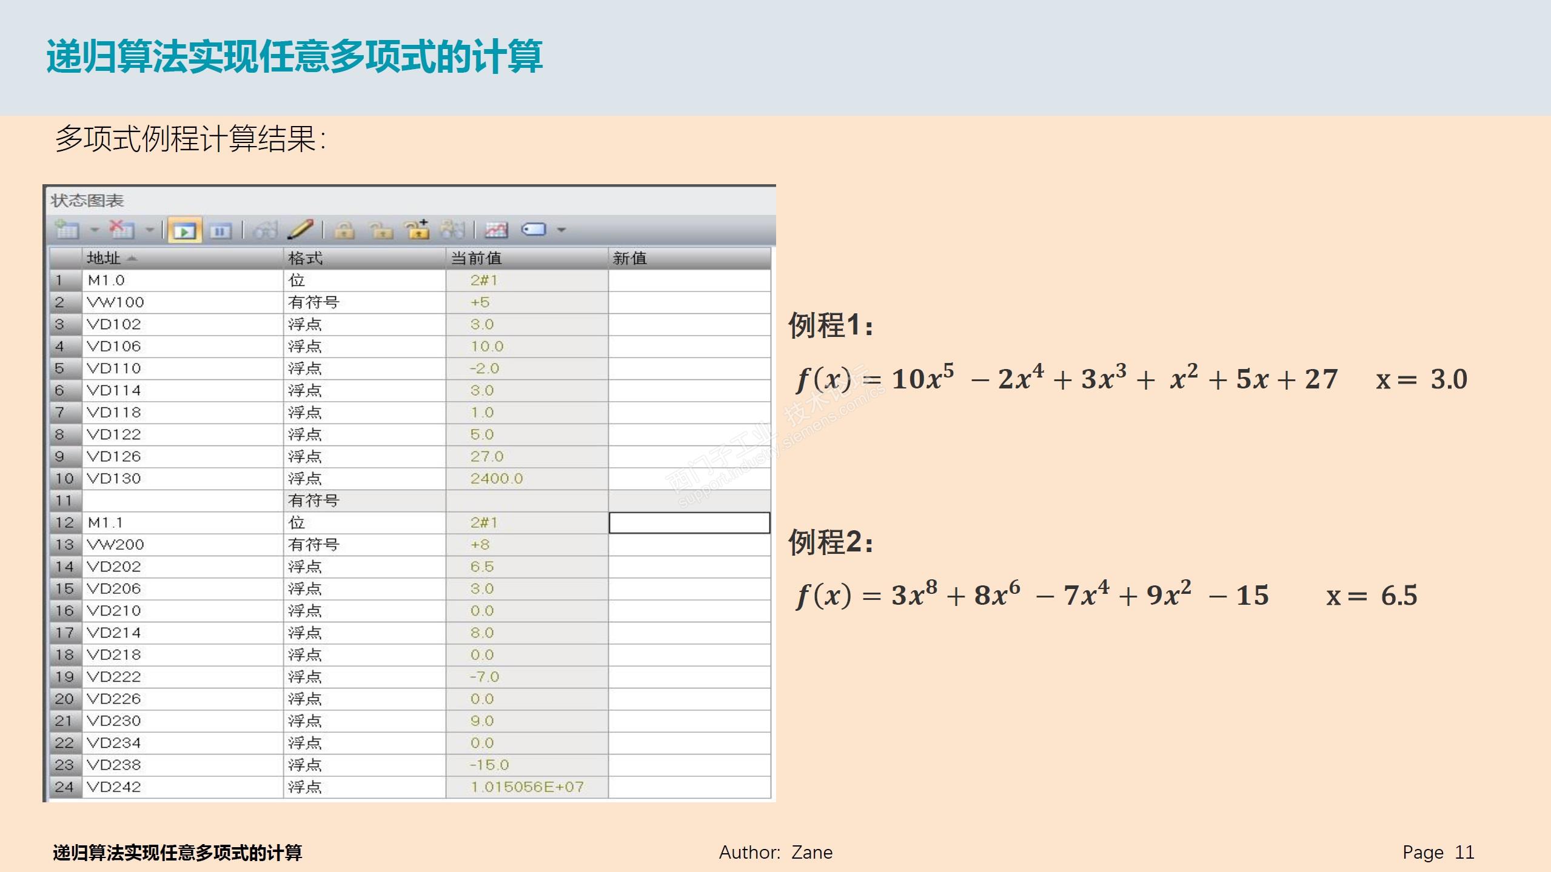1551x872 pixels.
Task: Click the Pause chart status icon
Action: click(x=220, y=231)
